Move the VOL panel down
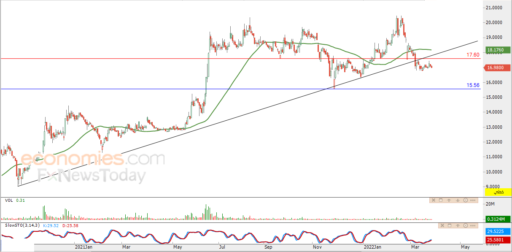512x252 pixels. click(458, 200)
